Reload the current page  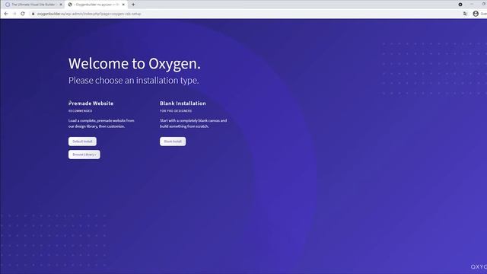[x=23, y=14]
